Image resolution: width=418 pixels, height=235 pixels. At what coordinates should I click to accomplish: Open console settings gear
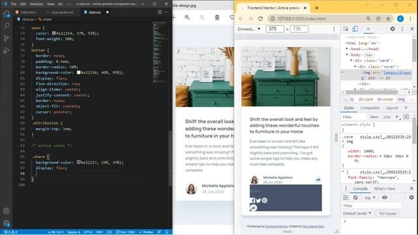pyautogui.click(x=411, y=197)
